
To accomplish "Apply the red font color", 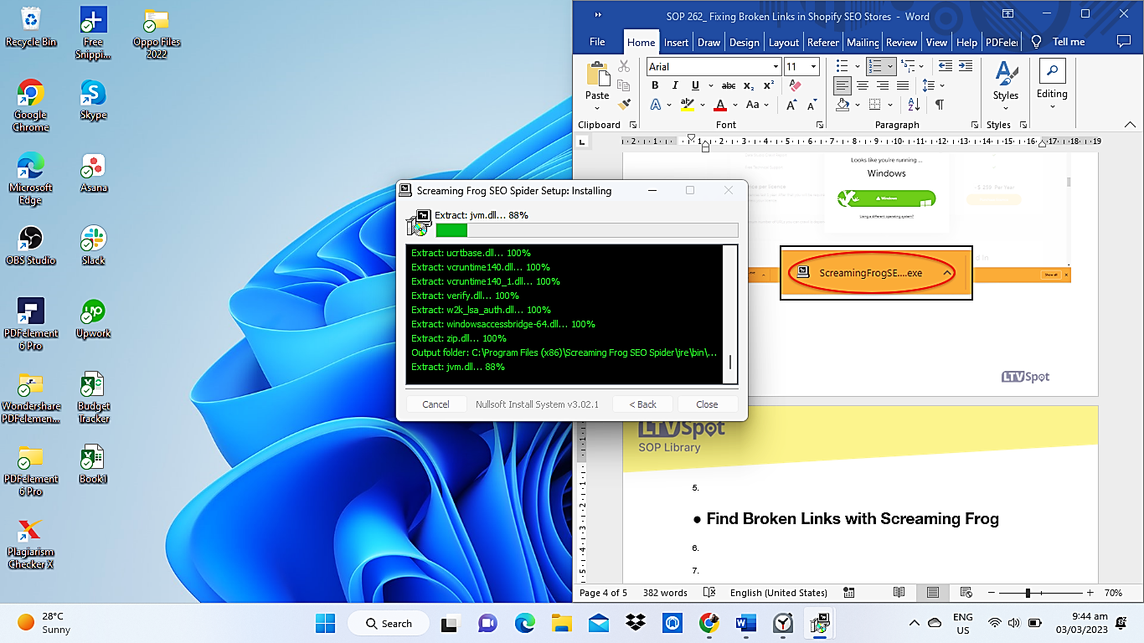I will (x=719, y=105).
